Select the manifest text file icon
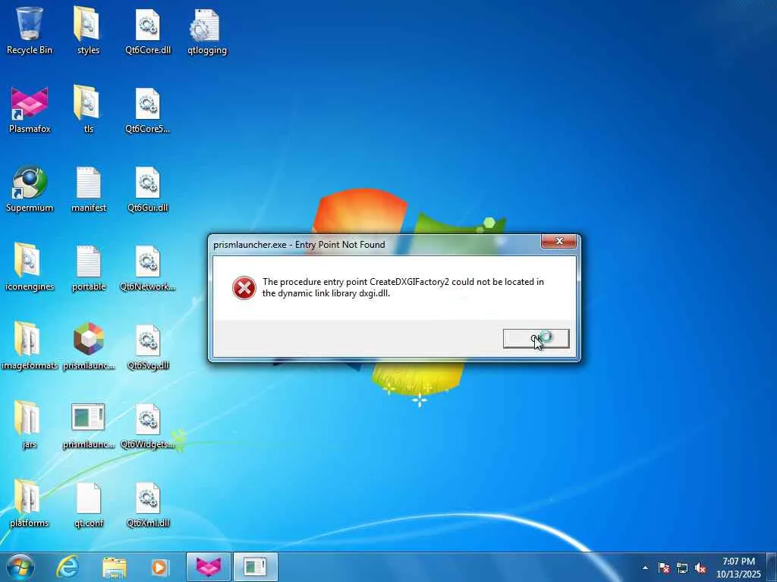This screenshot has height=582, width=777. coord(88,189)
